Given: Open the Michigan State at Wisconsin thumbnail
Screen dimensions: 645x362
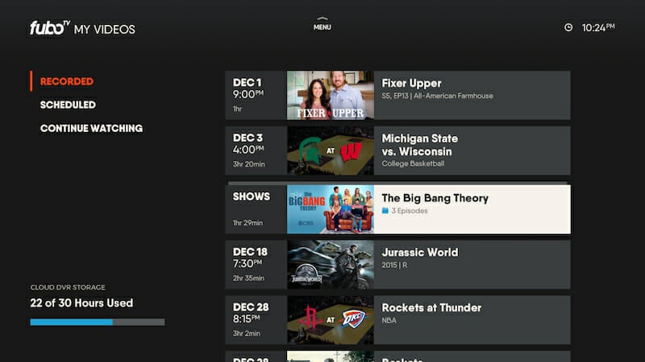Looking at the screenshot, I should [x=331, y=150].
